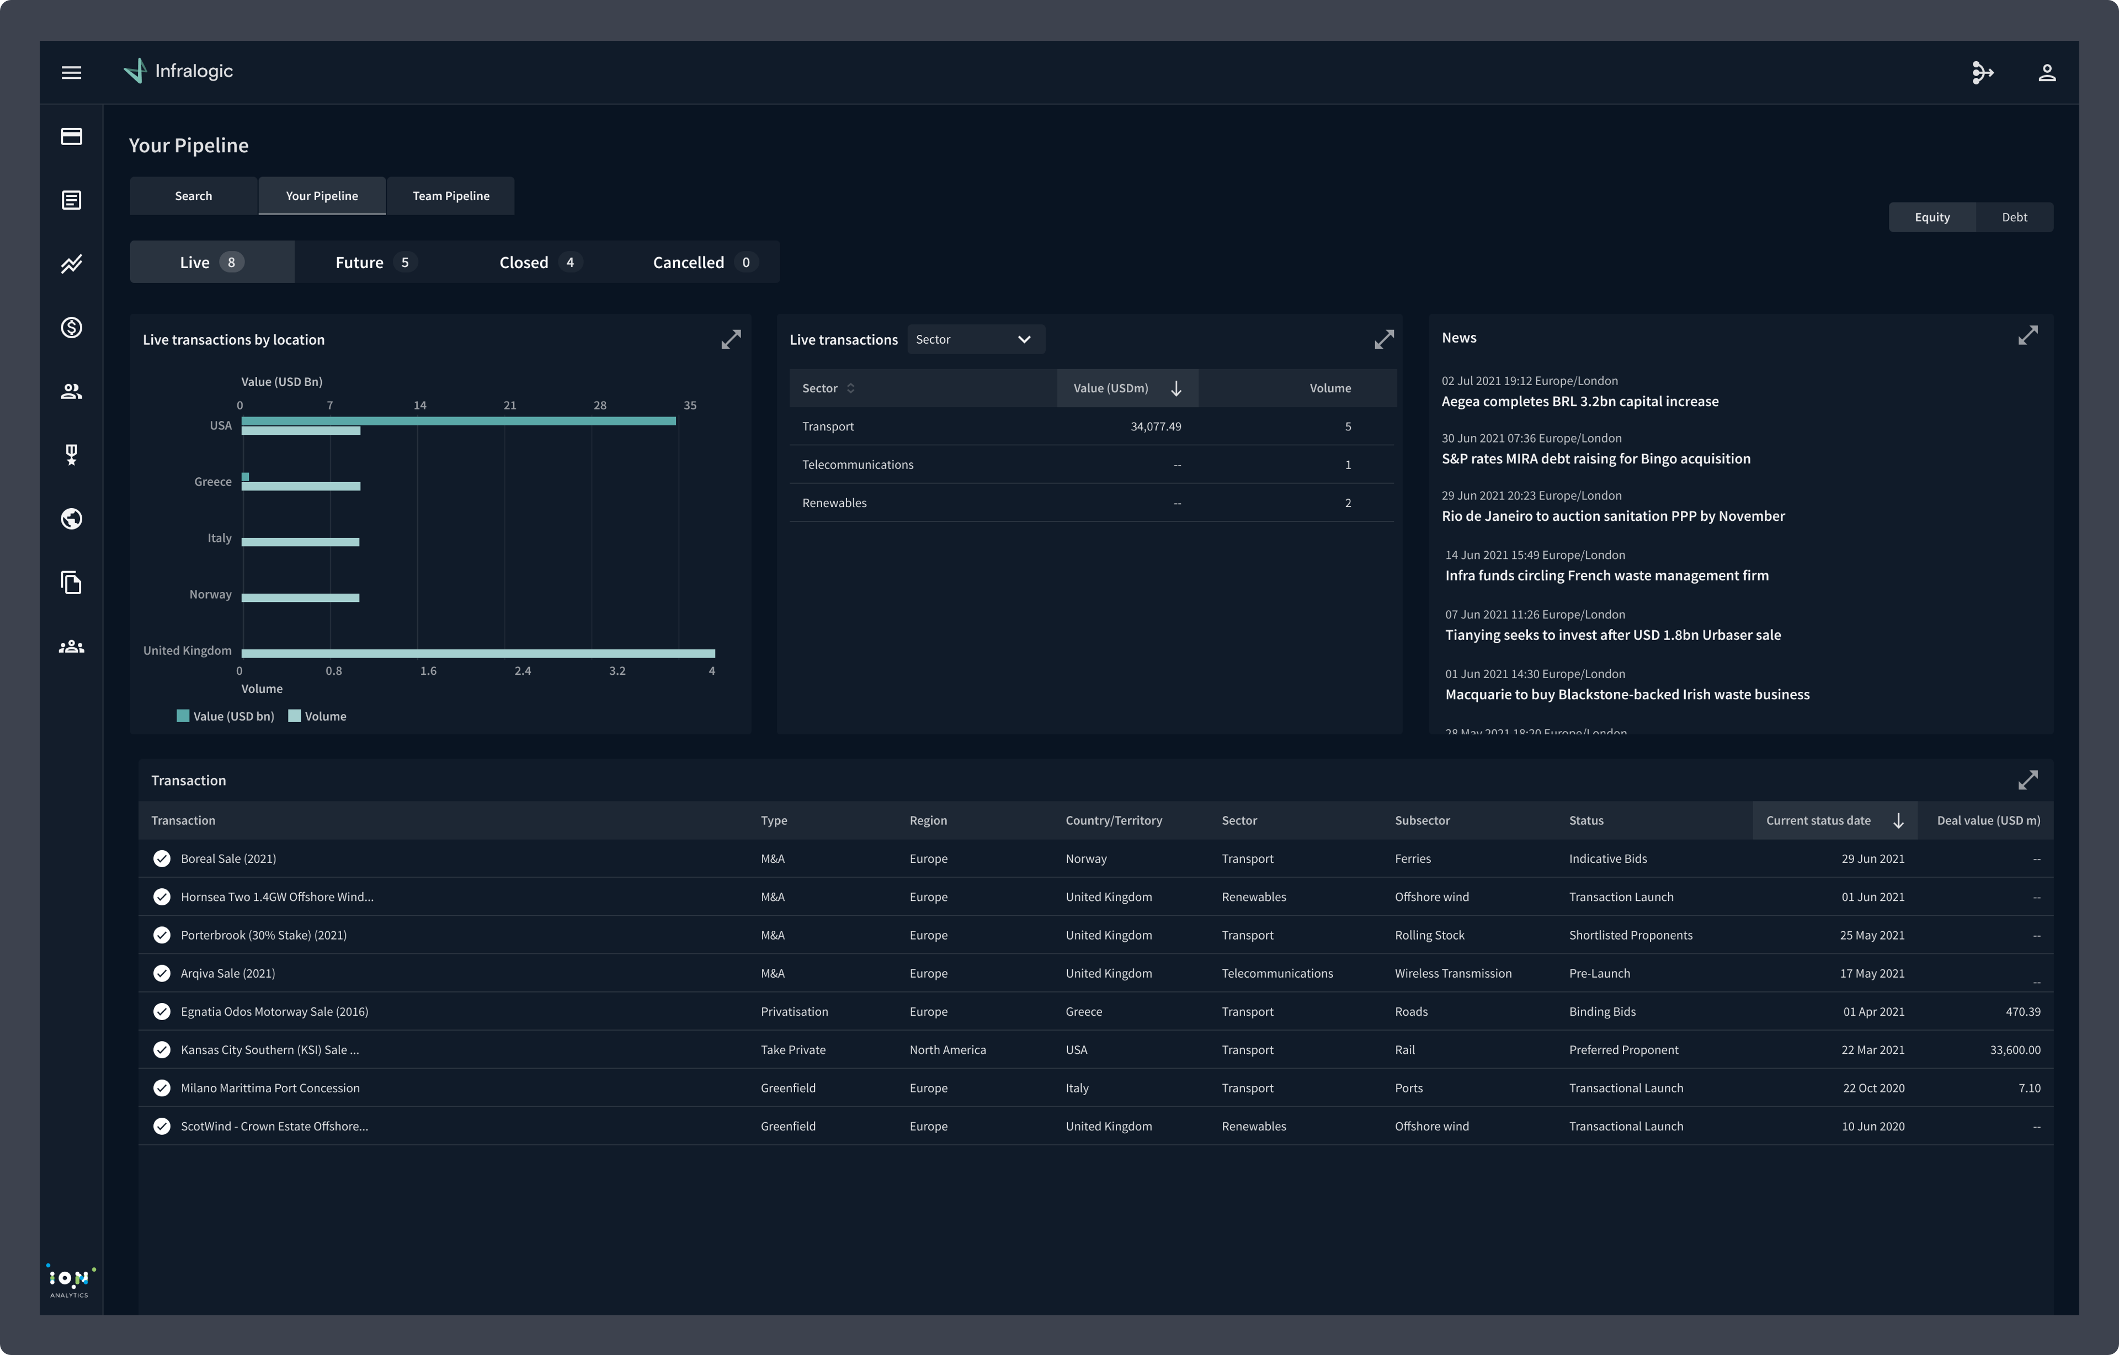Click the credit card sidebar icon

pyautogui.click(x=71, y=136)
